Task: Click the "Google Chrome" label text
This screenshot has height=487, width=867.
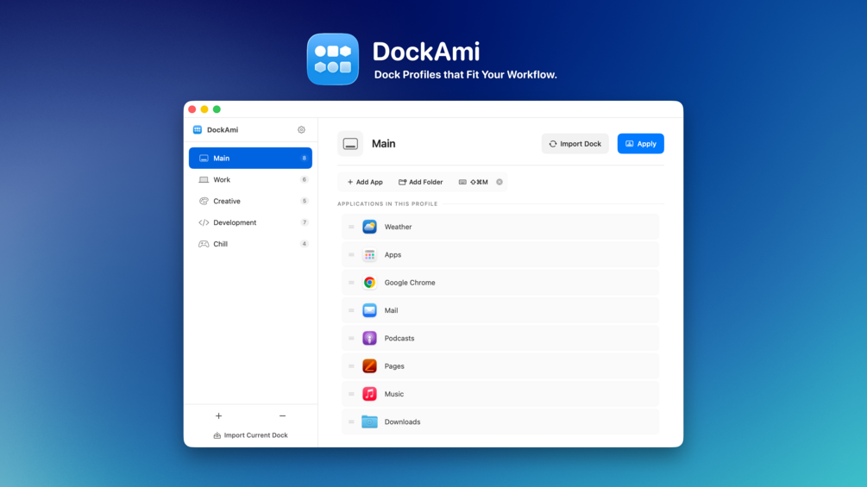Action: [410, 283]
